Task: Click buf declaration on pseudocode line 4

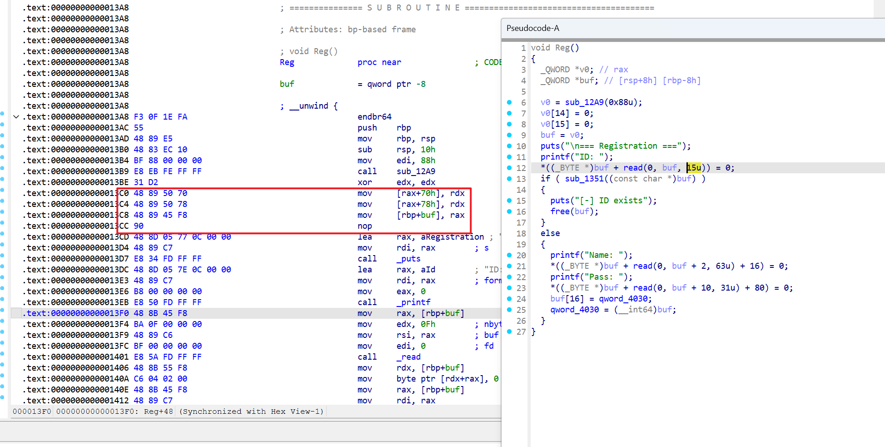Action: tap(620, 80)
